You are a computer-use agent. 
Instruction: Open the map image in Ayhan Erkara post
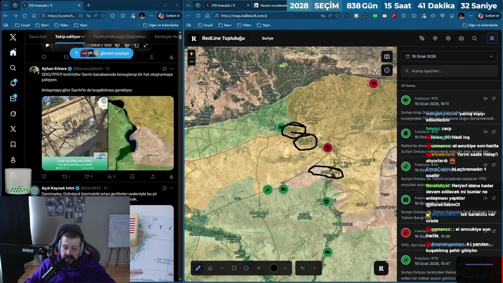click(x=141, y=133)
